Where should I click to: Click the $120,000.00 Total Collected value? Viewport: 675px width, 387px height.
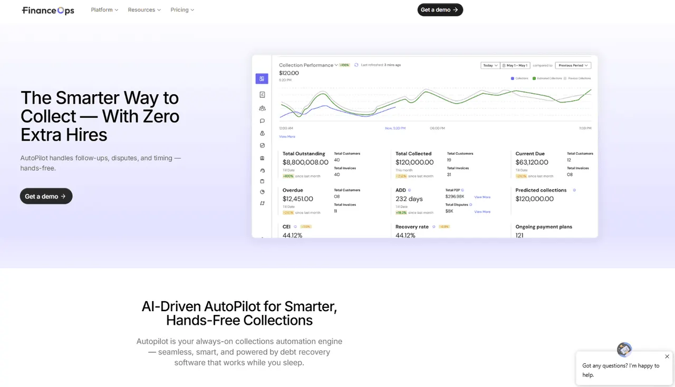pyautogui.click(x=414, y=162)
